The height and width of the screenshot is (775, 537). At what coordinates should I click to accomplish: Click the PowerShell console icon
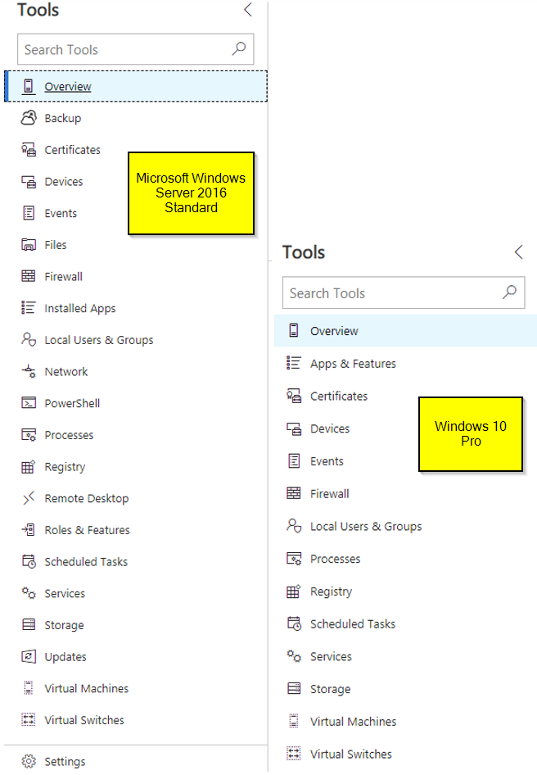click(x=29, y=403)
